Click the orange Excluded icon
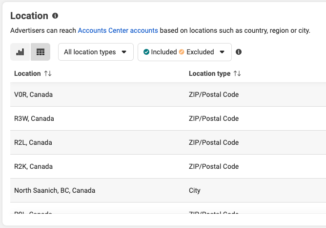 [182, 52]
